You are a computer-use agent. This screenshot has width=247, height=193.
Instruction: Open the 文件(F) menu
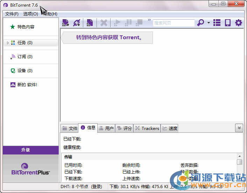[x=12, y=14]
